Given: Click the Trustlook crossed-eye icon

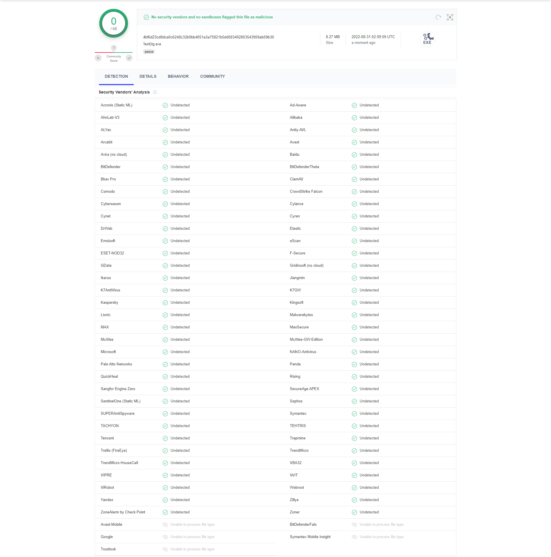Looking at the screenshot, I should click(x=165, y=550).
